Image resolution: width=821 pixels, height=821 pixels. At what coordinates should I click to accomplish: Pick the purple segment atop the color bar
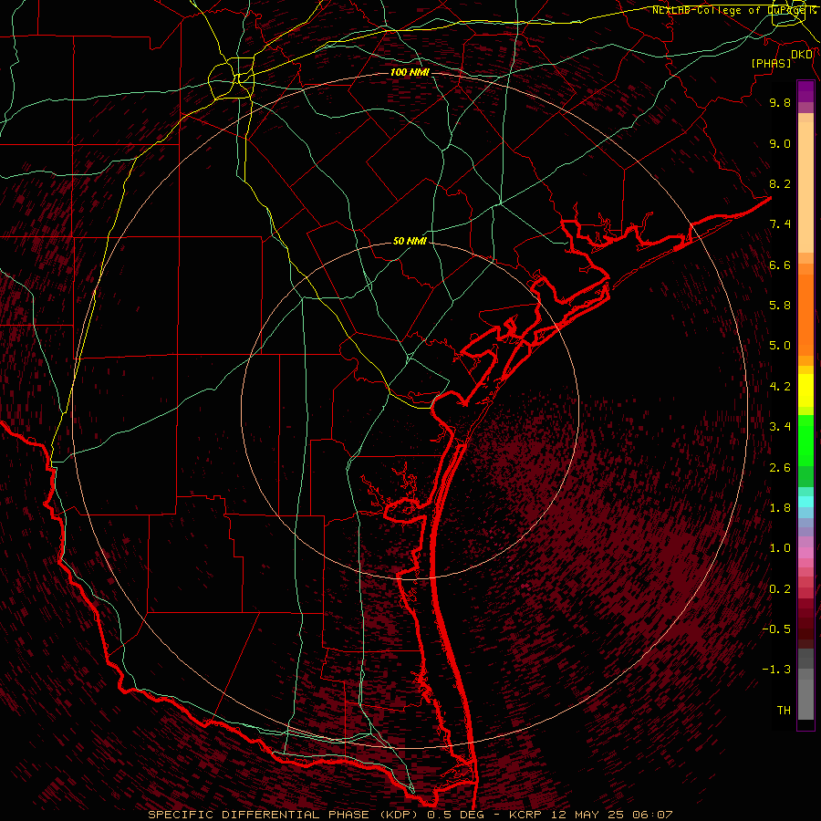805,91
